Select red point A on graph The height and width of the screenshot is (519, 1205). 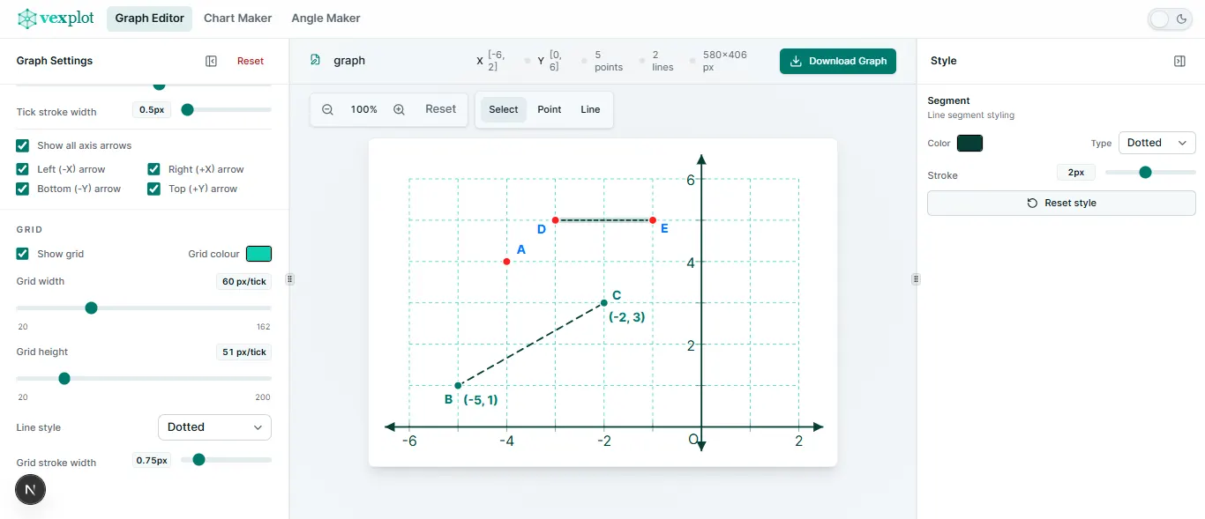click(506, 262)
